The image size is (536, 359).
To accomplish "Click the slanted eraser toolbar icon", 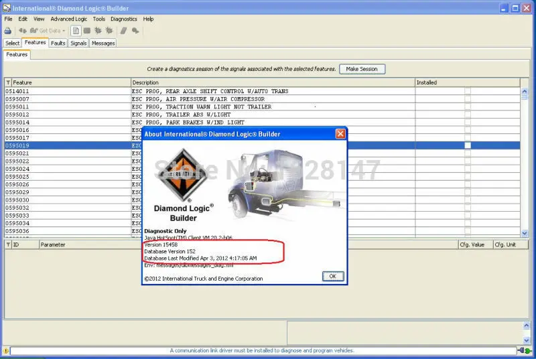I will 123,31.
